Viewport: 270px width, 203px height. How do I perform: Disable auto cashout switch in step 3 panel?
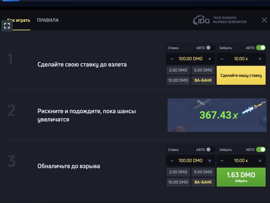261,150
